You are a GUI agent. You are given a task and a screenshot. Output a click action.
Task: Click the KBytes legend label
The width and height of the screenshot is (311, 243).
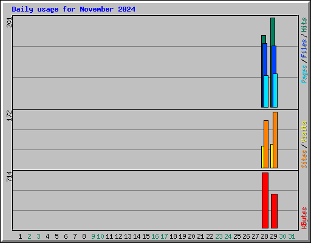pos(304,218)
